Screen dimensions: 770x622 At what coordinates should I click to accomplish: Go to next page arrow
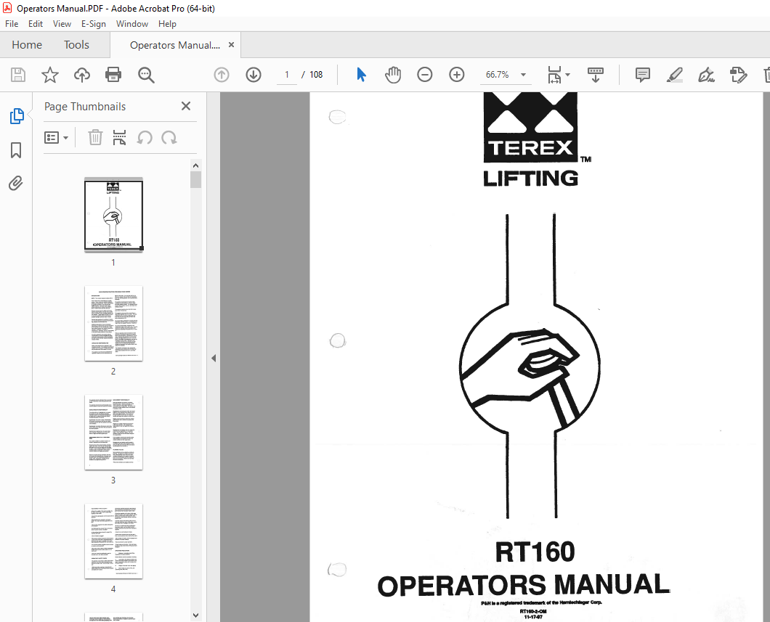point(254,75)
